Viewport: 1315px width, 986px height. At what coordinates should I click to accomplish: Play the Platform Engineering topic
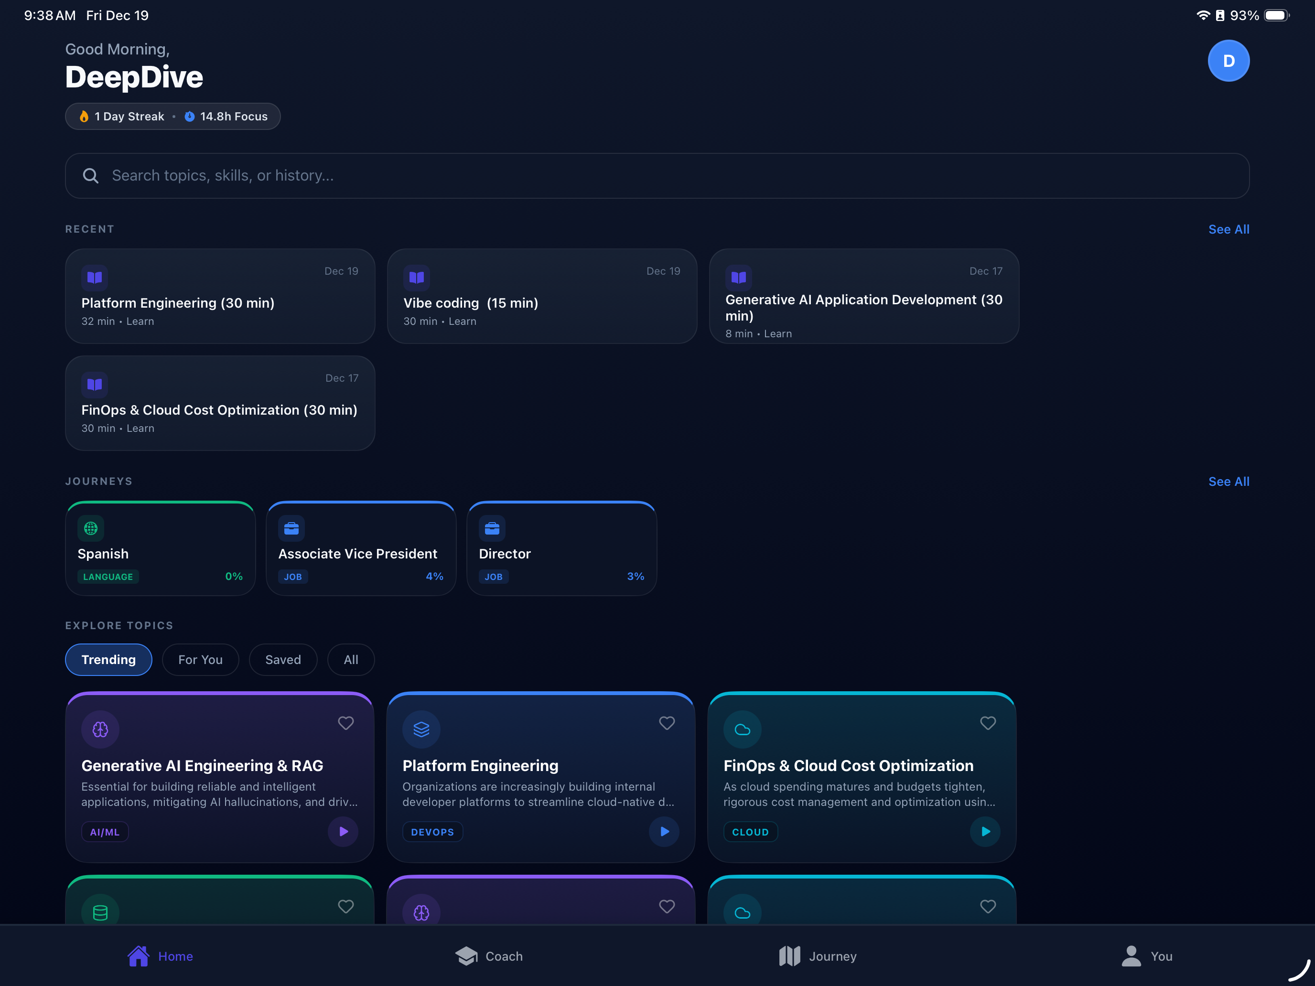click(x=664, y=832)
